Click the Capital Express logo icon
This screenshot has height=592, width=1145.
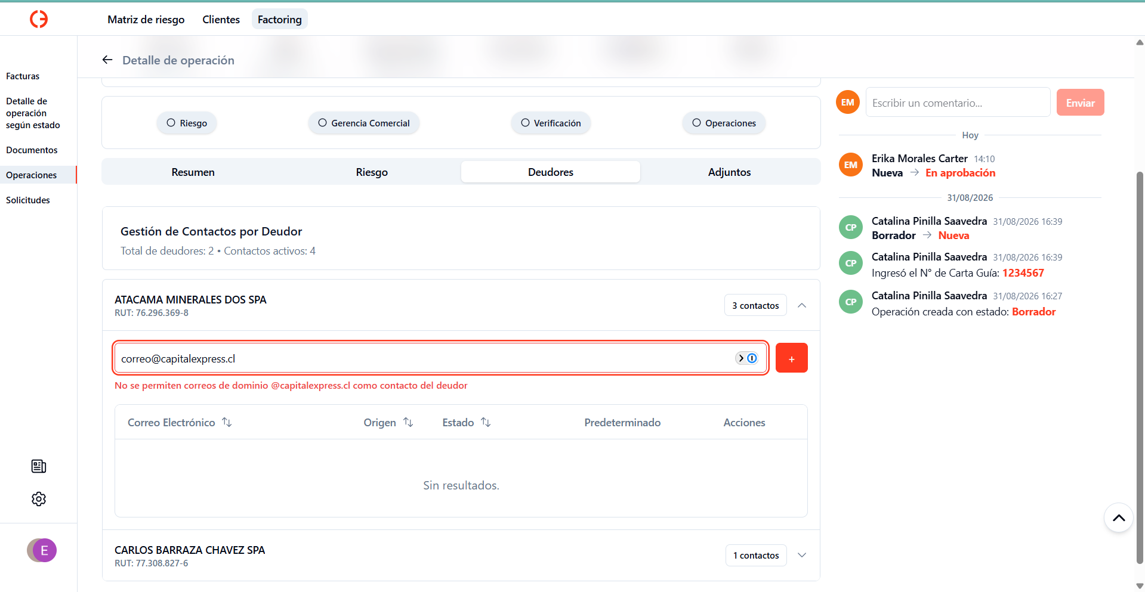point(39,19)
